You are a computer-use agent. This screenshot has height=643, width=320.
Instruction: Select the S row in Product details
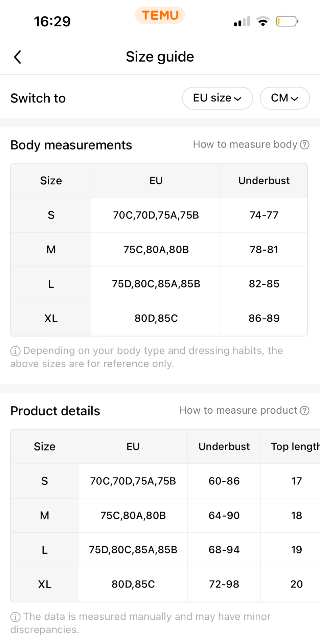(45, 481)
